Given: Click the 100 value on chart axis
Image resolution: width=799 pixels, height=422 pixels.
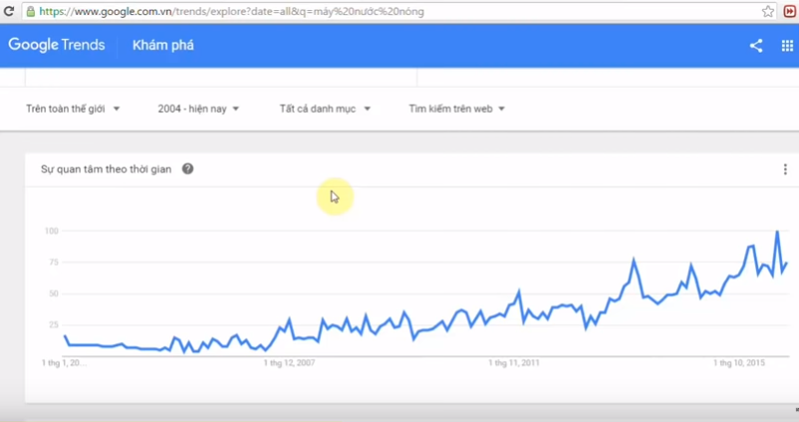Looking at the screenshot, I should pyautogui.click(x=52, y=231).
